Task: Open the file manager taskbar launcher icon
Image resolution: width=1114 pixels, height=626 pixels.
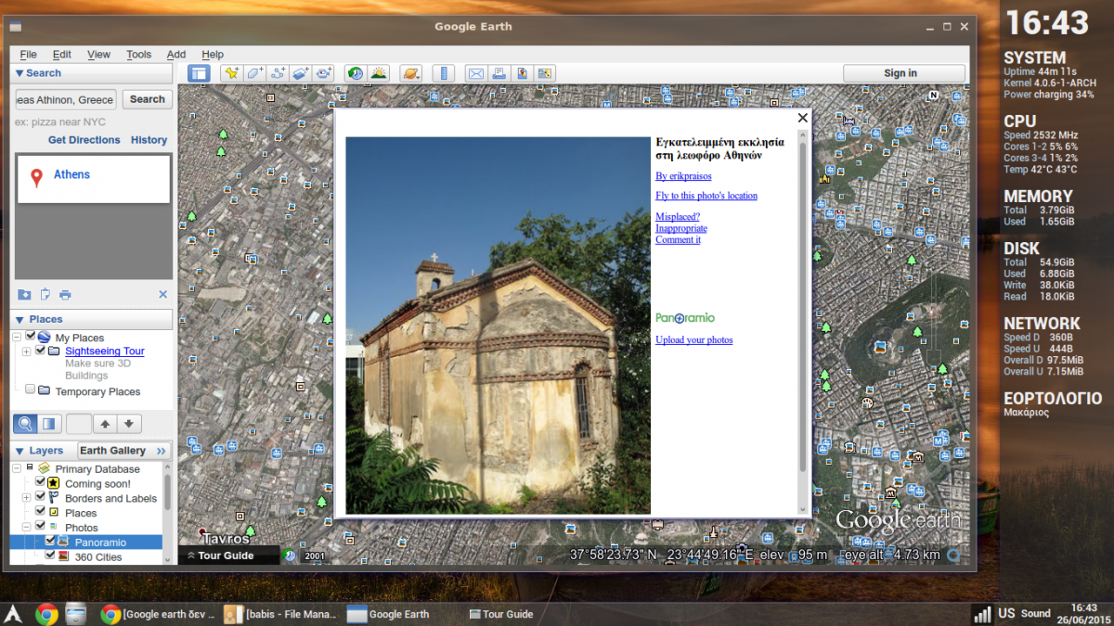Action: click(76, 613)
